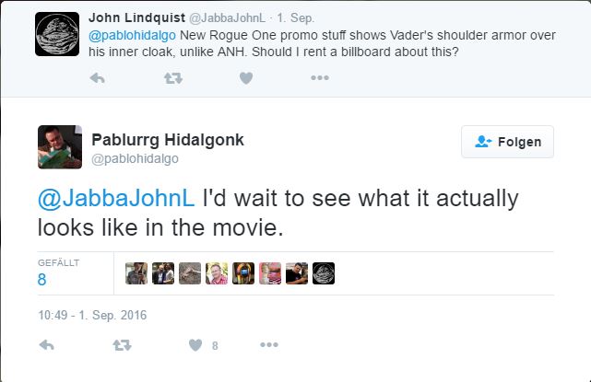Click the first liker avatar thumbnail
591x382 pixels.
pos(136,272)
